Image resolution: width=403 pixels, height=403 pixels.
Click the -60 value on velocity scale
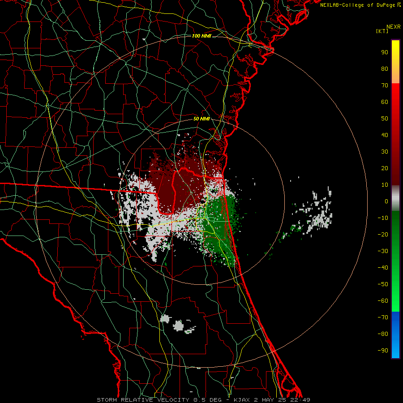coord(383,301)
